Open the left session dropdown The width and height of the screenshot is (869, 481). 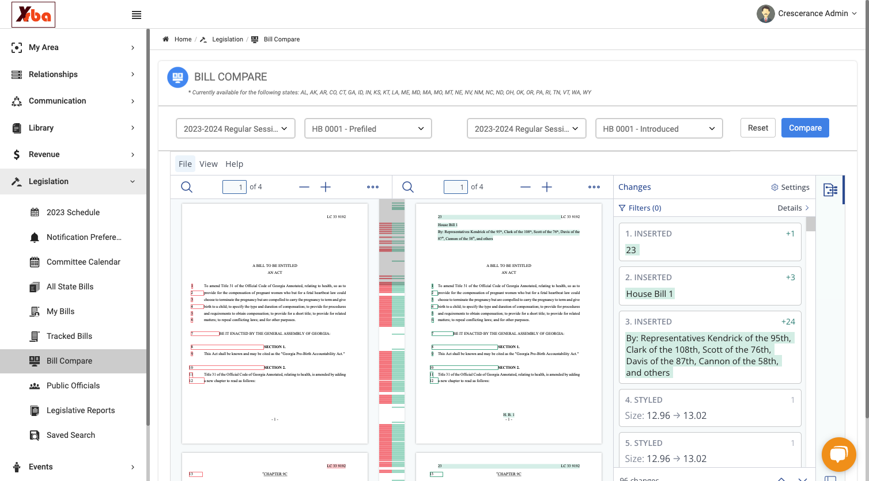(236, 128)
